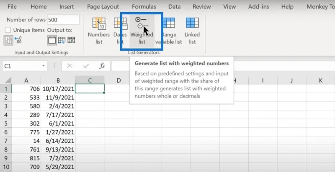Open the Formulas tab
Screen dimensions: 335x172
pos(144,7)
